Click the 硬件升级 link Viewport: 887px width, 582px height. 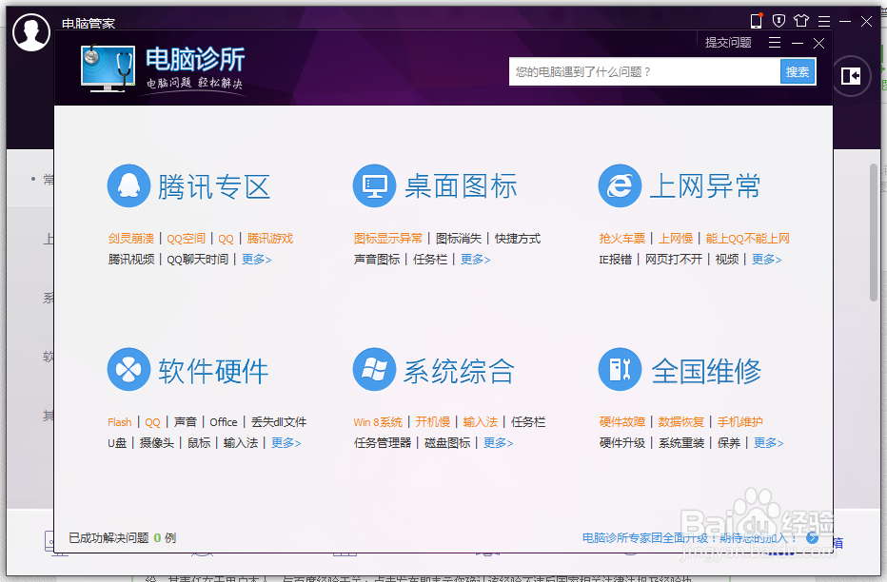[x=622, y=443]
